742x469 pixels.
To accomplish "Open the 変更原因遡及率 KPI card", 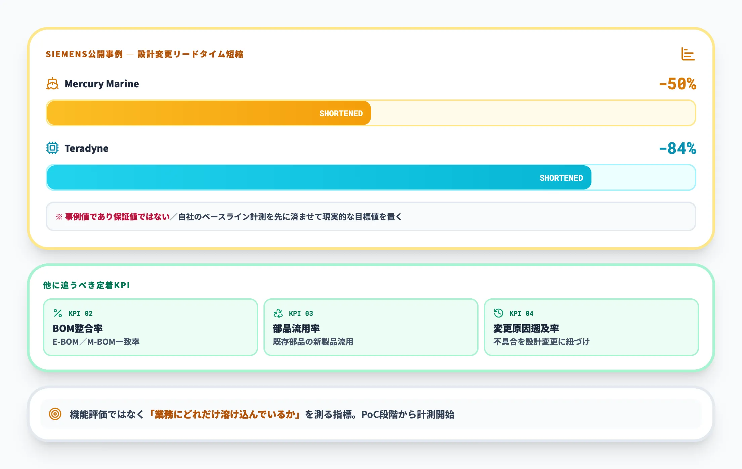I will [591, 327].
